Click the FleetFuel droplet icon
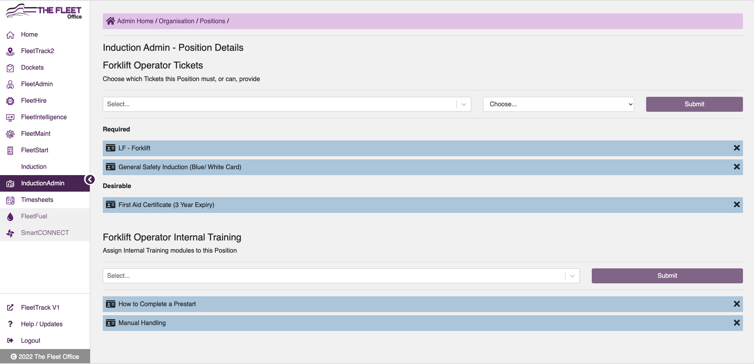754x364 pixels. click(x=11, y=217)
